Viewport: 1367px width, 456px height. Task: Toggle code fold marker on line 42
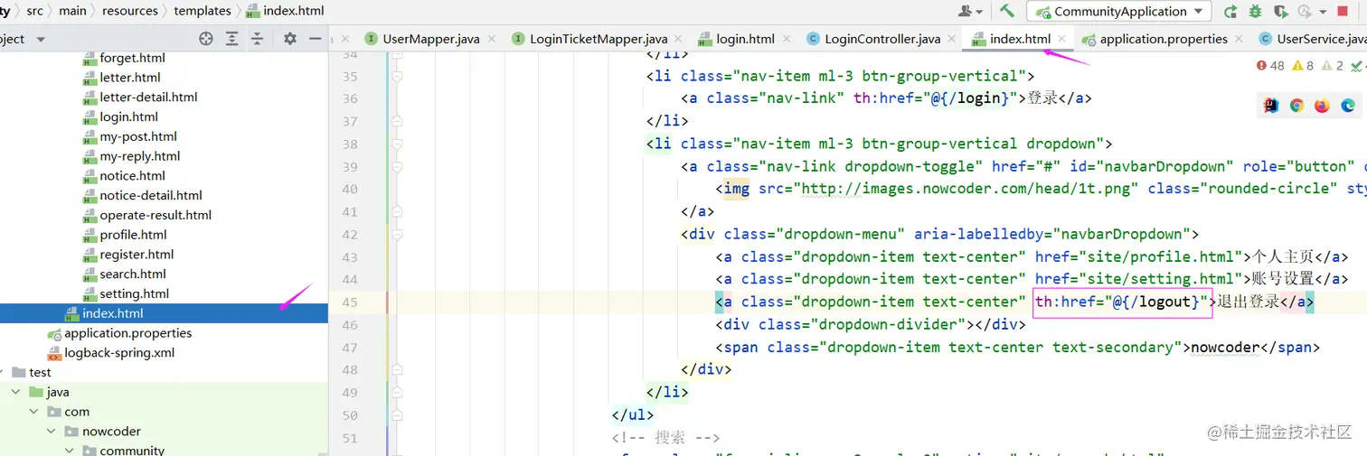click(397, 234)
